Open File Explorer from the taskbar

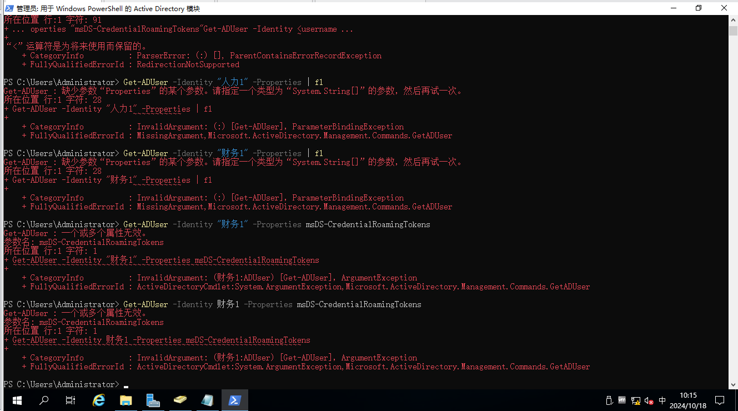126,400
